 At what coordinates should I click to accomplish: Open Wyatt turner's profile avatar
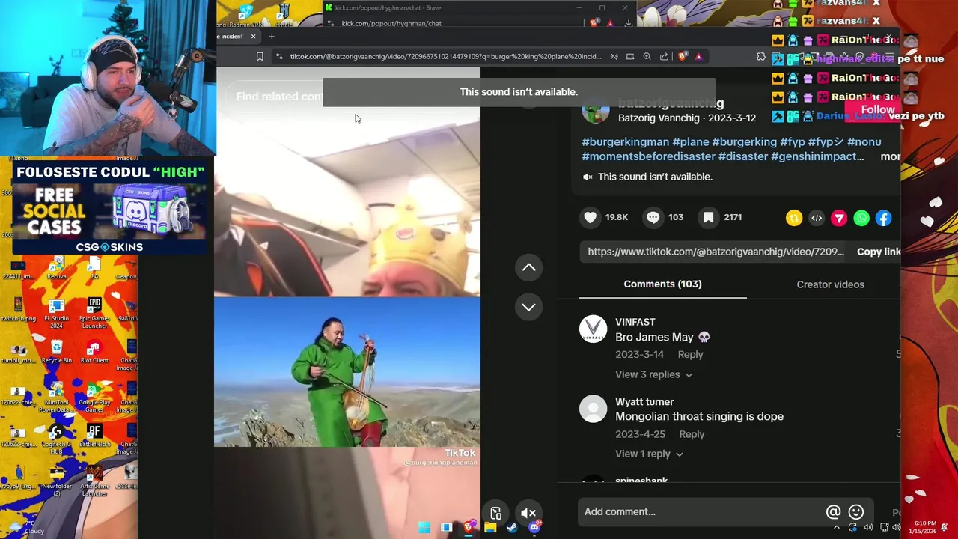(x=594, y=409)
